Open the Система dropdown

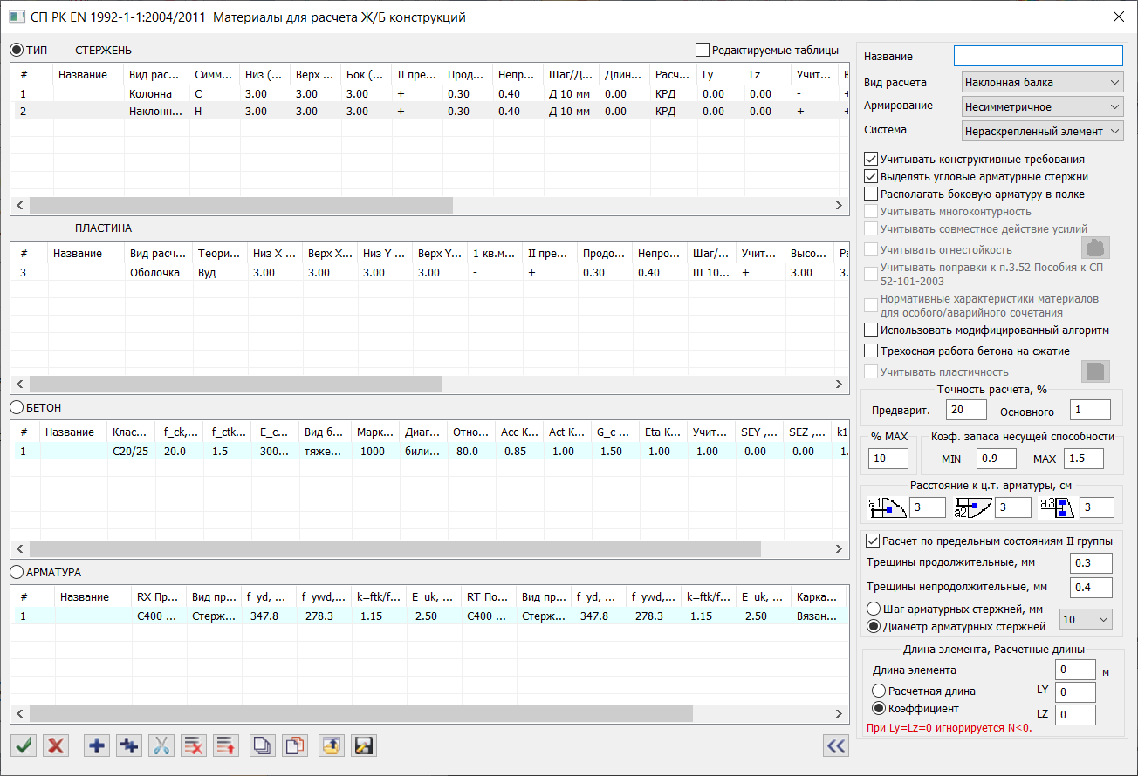(1042, 131)
